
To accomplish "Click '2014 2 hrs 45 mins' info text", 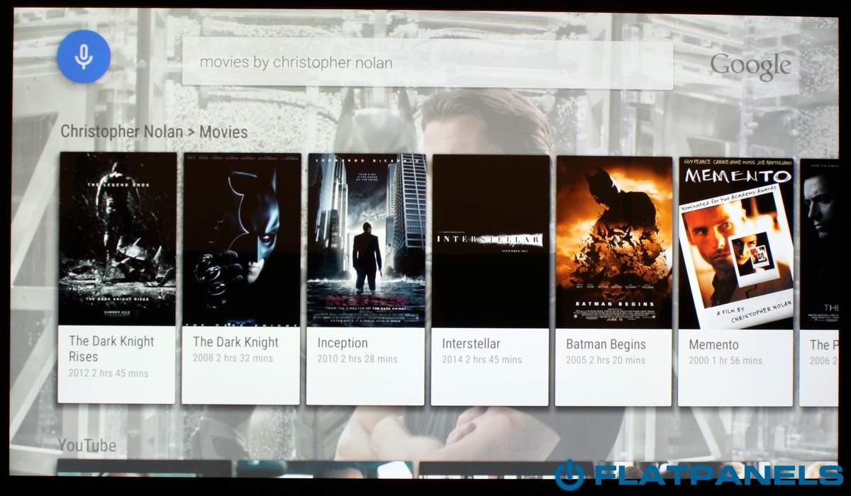I will pos(482,360).
